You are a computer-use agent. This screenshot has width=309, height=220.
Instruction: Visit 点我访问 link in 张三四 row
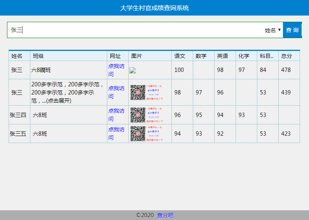[116, 115]
